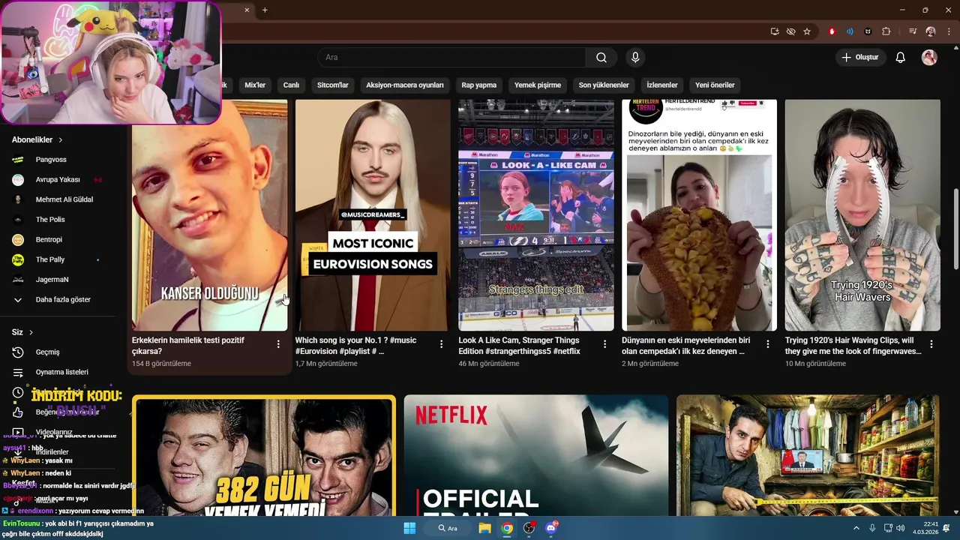Select the Yeni öneriler chip
This screenshot has width=960, height=540.
point(715,85)
